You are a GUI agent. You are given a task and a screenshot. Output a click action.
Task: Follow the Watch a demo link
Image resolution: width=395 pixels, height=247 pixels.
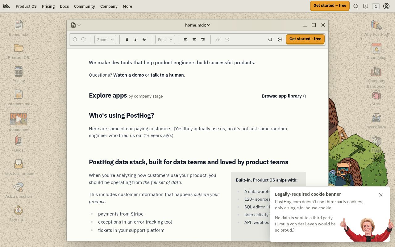128,75
